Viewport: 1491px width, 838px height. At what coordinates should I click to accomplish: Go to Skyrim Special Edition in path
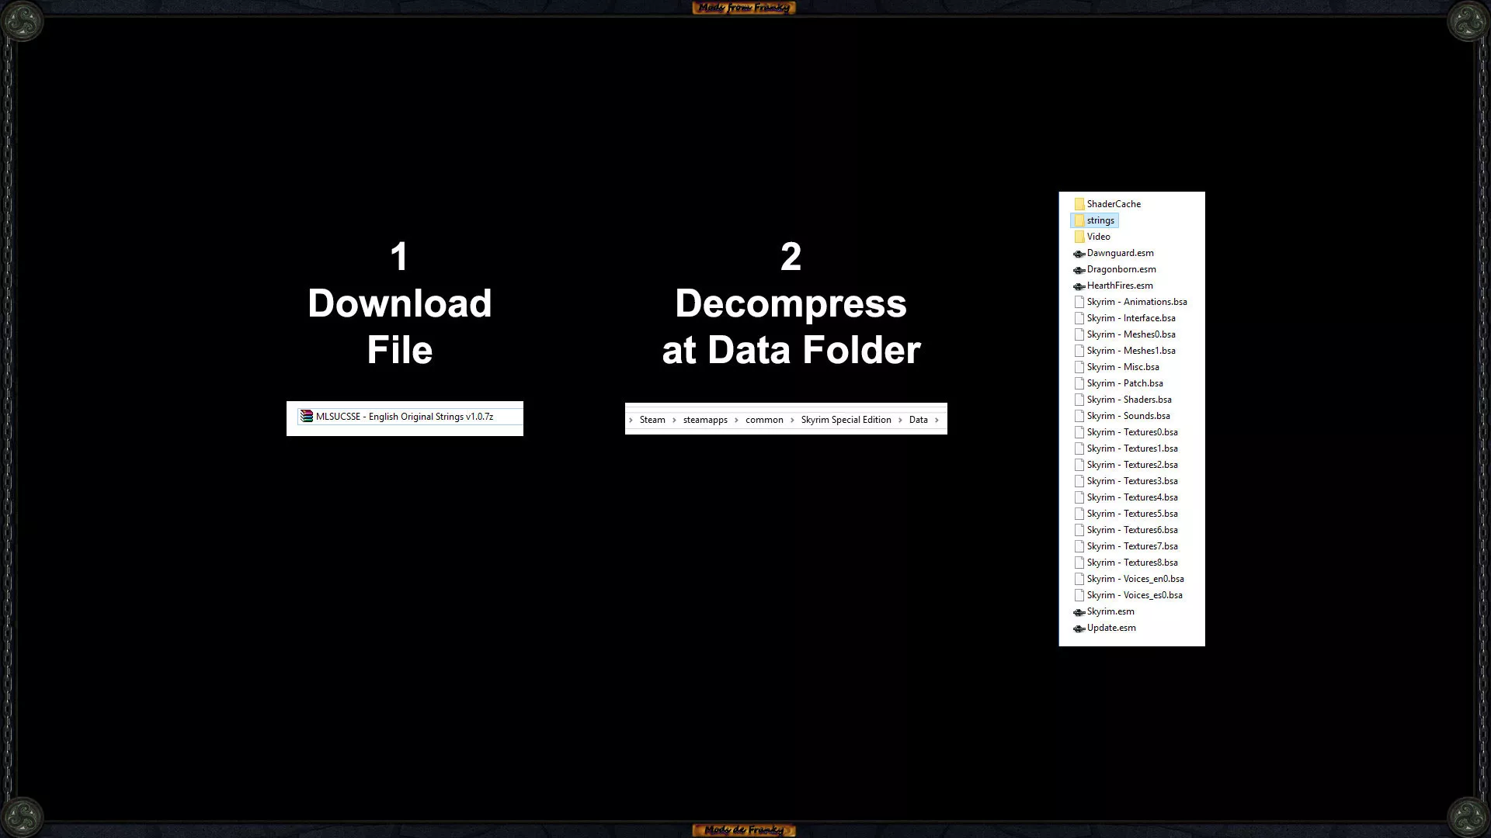click(x=846, y=420)
